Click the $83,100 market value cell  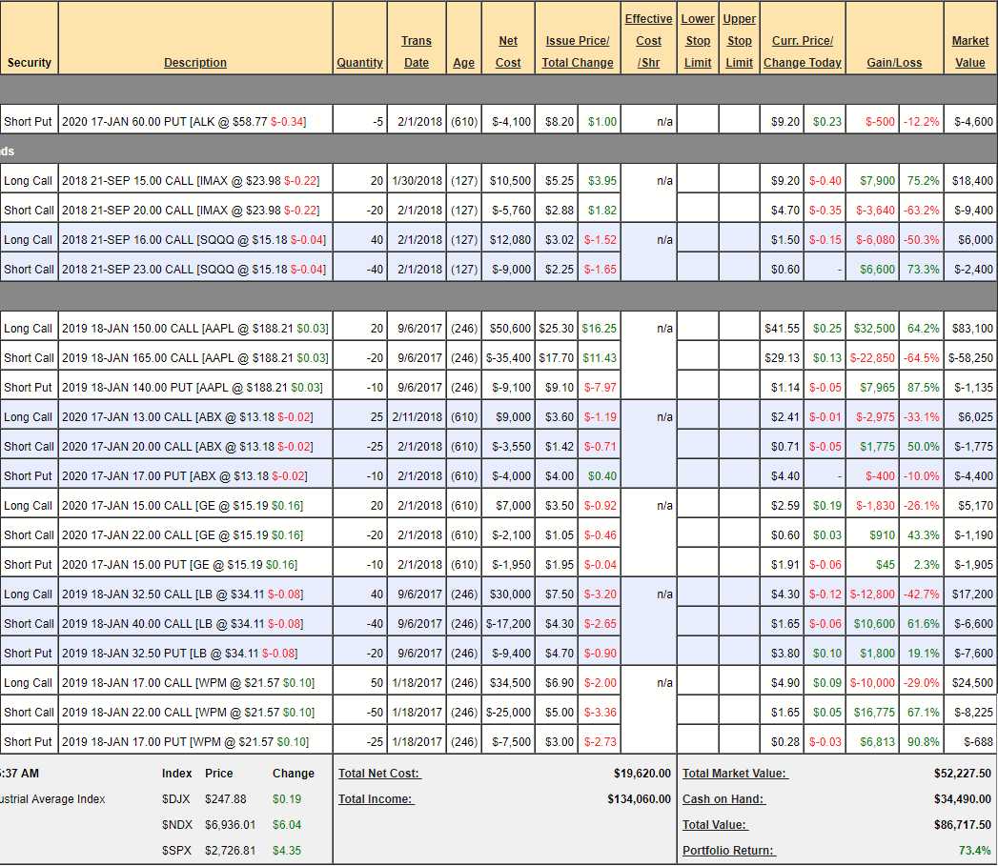(x=971, y=329)
